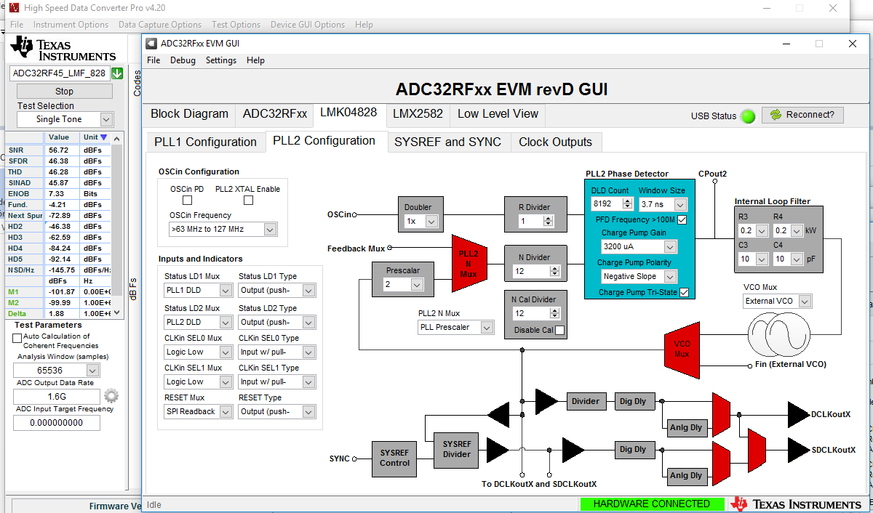Check the Disable Cal checkbox
Viewport: 873px width, 513px height.
point(559,331)
